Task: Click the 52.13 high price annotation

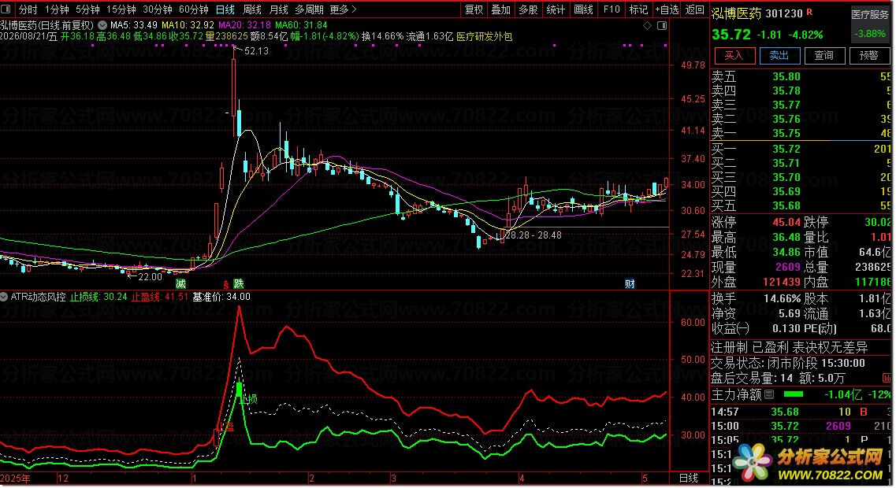Action: pyautogui.click(x=256, y=51)
